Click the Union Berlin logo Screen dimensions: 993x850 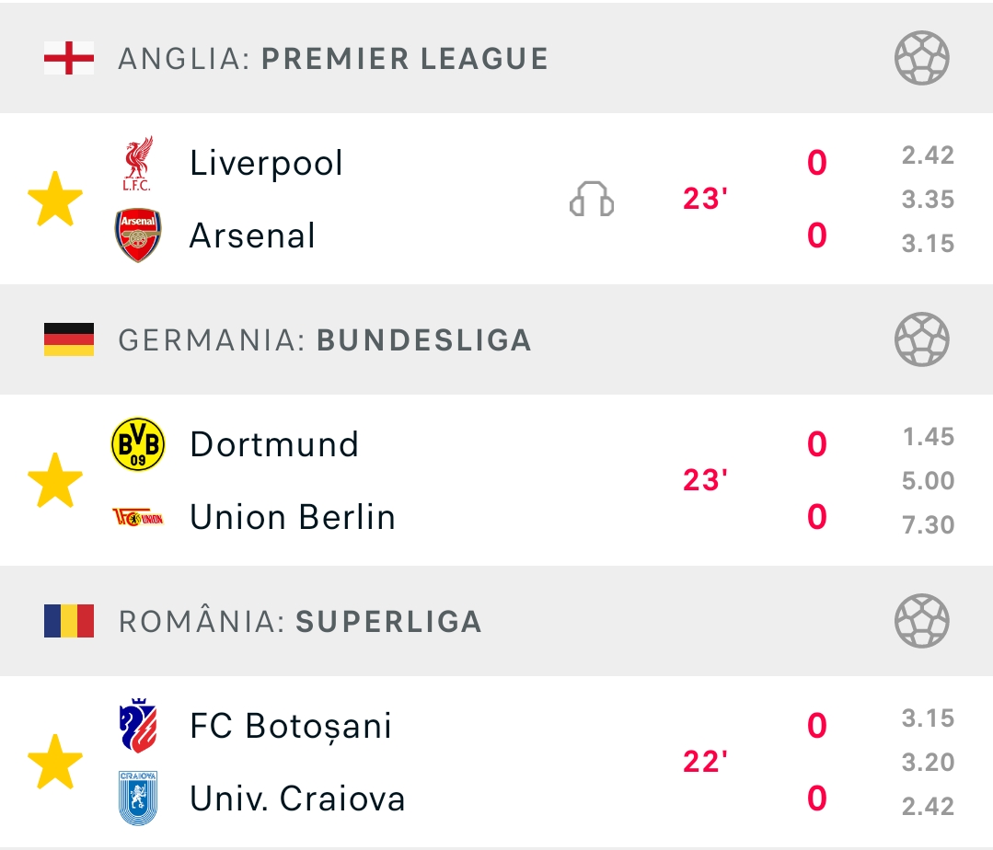click(x=137, y=517)
